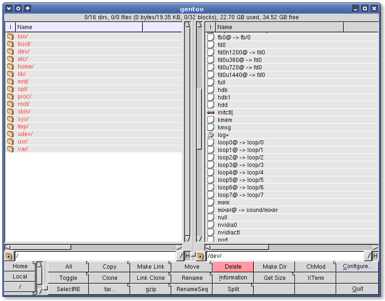Click the file icon beside nvidiactl
This screenshot has width=385, height=301.
[x=211, y=232]
